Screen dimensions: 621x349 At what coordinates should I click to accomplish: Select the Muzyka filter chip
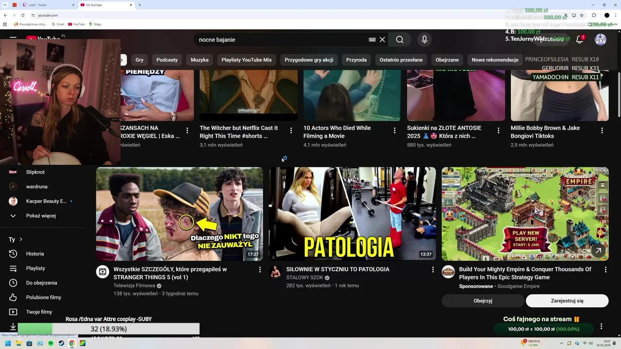[x=199, y=60]
